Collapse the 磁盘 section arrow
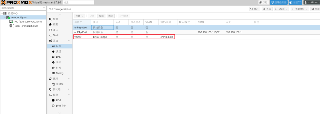Image resolution: width=320 pixels, height=114 pixels. click(x=69, y=95)
